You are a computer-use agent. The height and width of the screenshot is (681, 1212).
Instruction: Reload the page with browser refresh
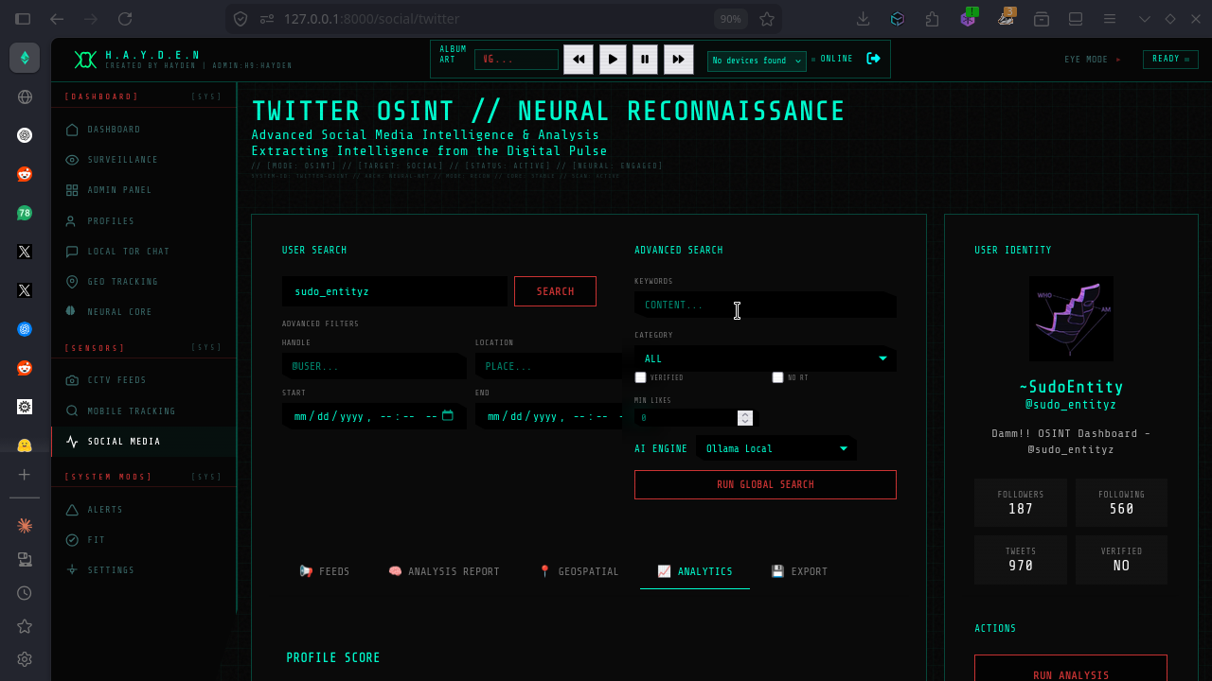(125, 19)
